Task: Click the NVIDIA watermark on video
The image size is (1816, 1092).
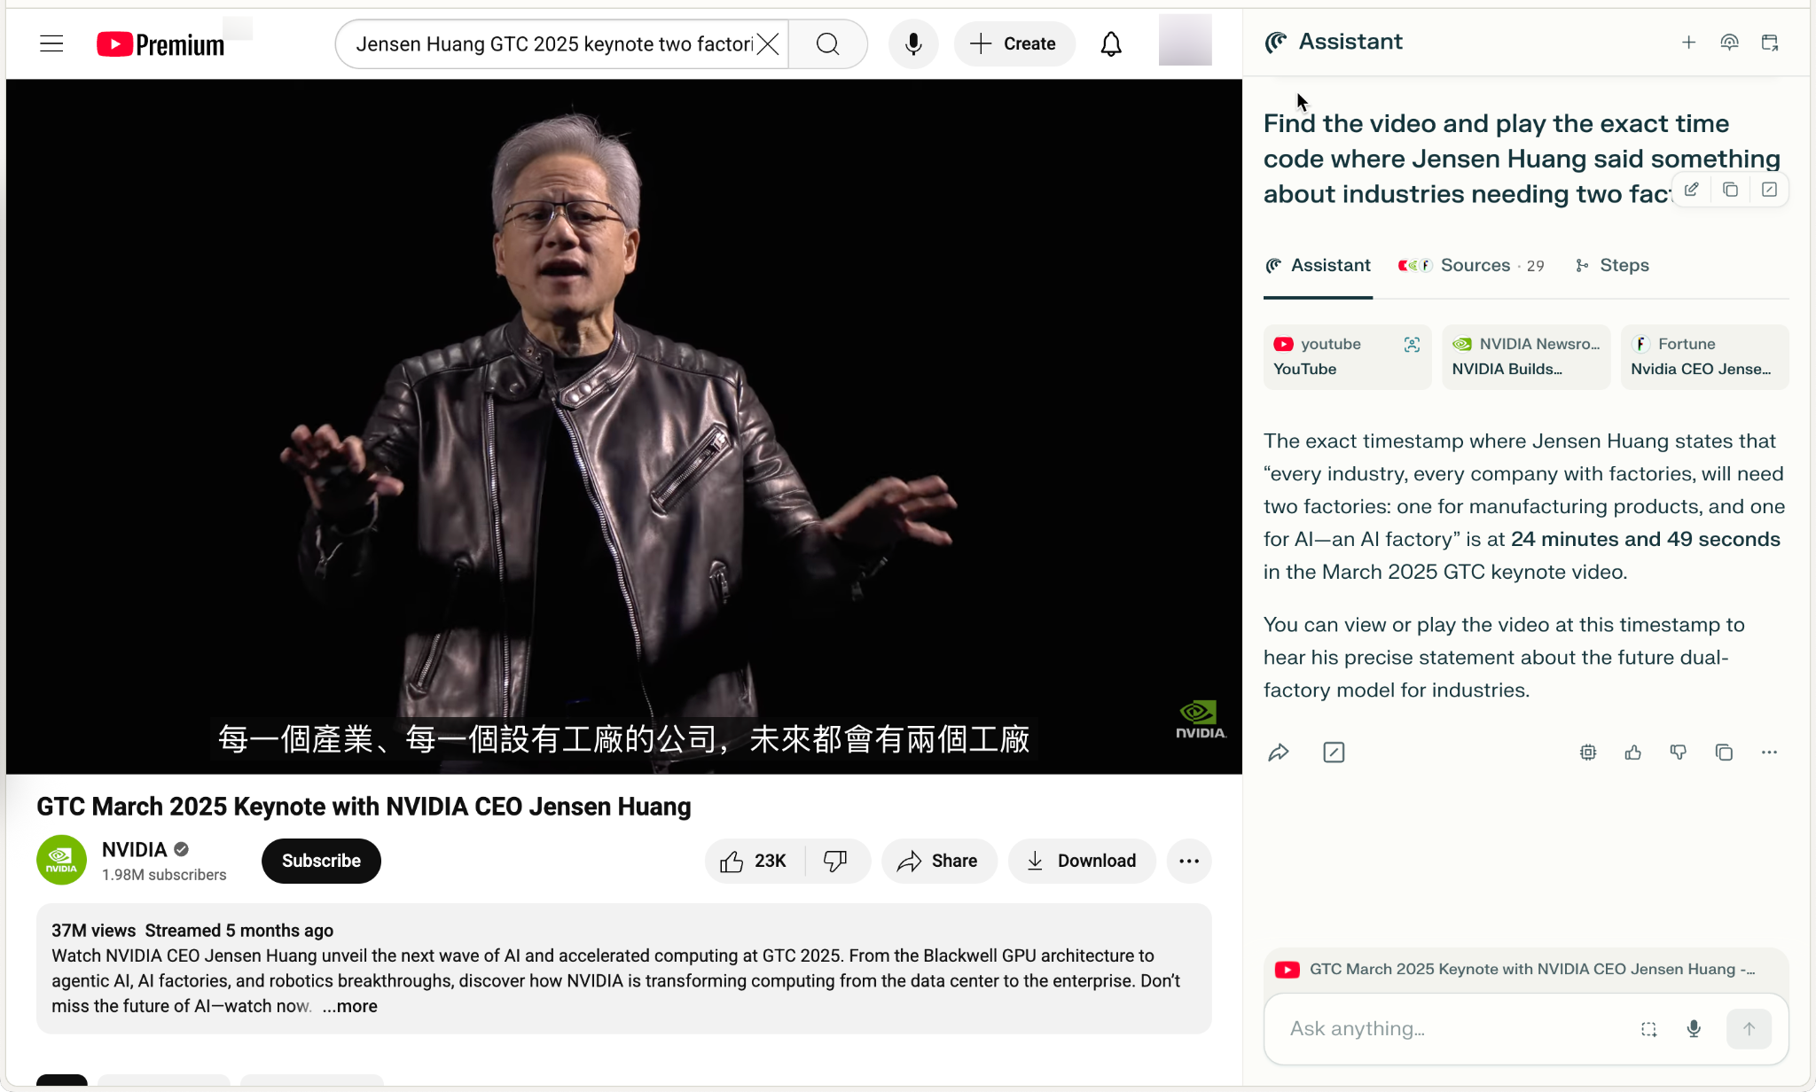Action: point(1201,720)
